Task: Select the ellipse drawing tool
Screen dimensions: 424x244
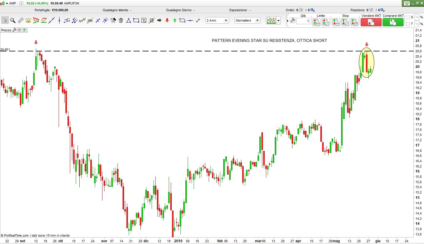Action: coord(182,20)
